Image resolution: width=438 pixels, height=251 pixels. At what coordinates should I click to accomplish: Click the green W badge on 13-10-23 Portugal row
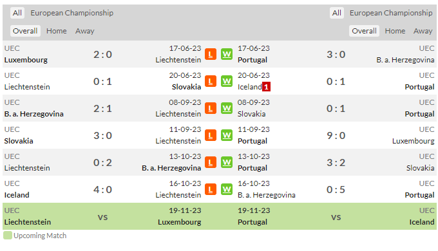(x=227, y=162)
